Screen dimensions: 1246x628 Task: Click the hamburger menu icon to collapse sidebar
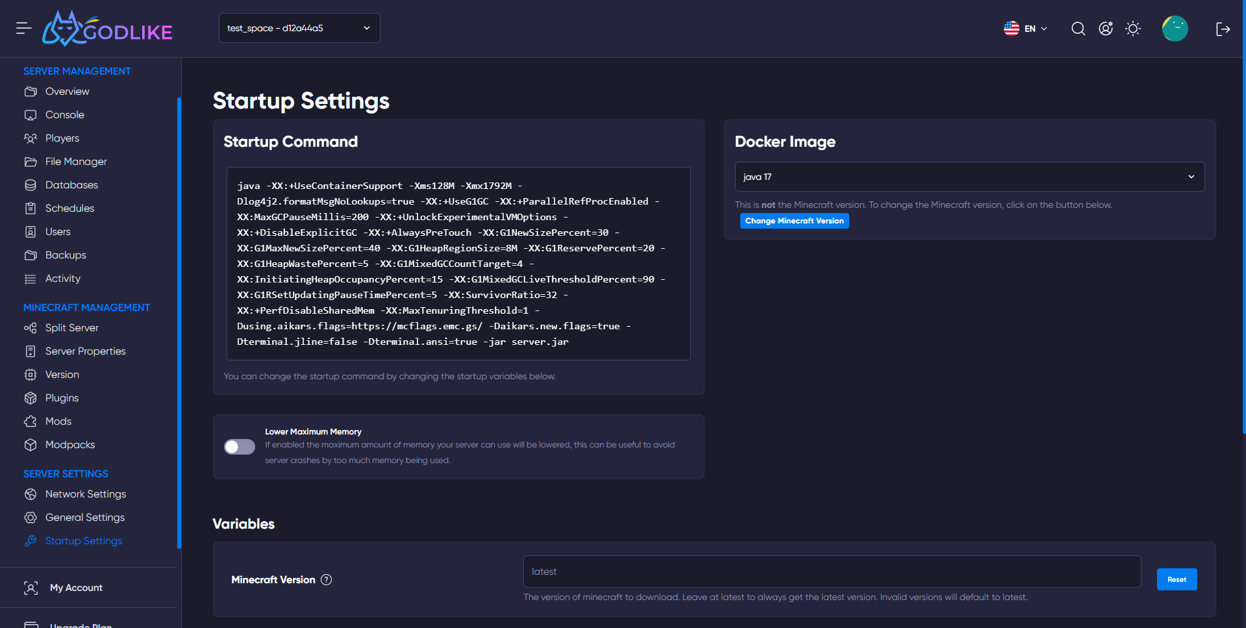pos(24,28)
